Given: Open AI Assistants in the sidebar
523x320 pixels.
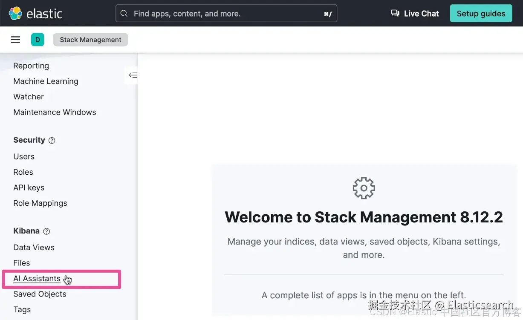Looking at the screenshot, I should point(37,279).
